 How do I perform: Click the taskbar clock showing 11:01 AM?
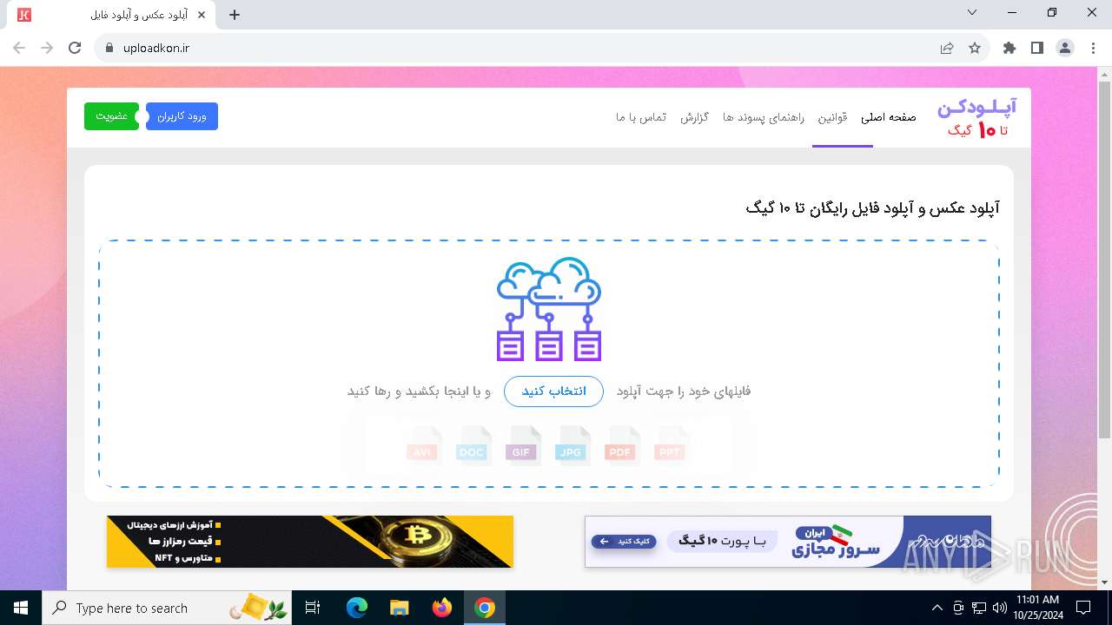1037,608
